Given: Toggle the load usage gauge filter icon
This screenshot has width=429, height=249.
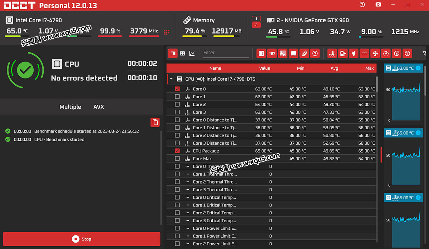Looking at the screenshot, I should click(x=396, y=53).
